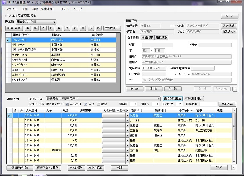244x176 pixels.
Task: Toggle the 入出金日 input mode checkbox
Action: coord(67,104)
